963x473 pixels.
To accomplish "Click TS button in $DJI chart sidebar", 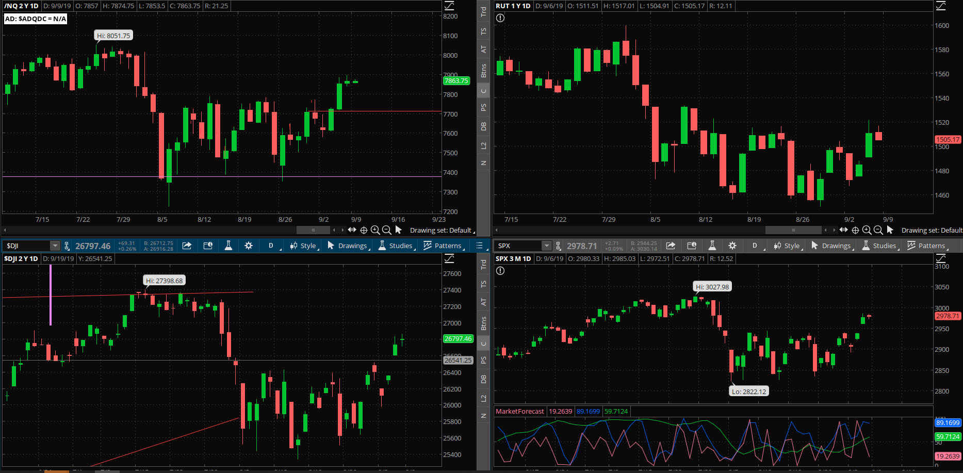I will [x=483, y=284].
